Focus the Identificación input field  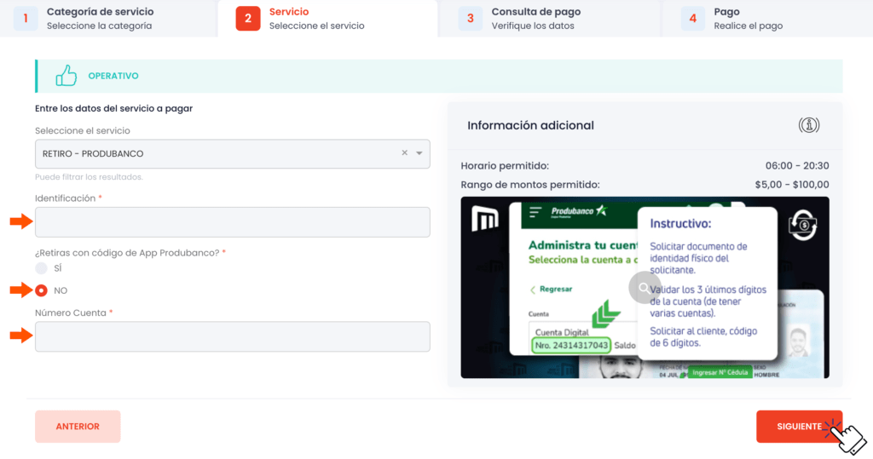pos(232,222)
